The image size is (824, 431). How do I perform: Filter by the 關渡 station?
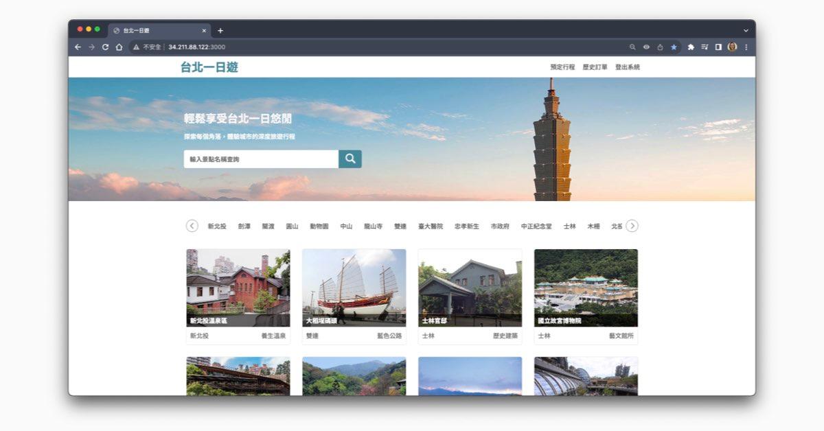tap(268, 226)
